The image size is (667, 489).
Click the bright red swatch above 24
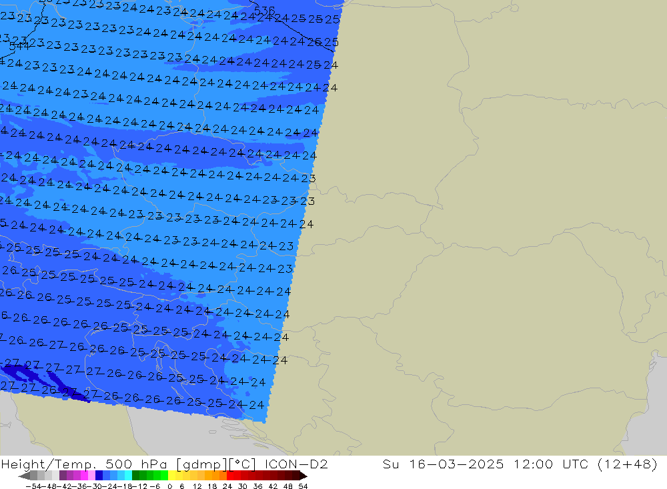(230, 476)
